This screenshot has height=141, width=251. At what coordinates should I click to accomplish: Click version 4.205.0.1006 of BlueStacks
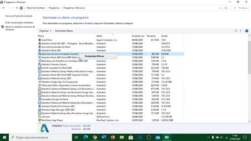pos(167,120)
